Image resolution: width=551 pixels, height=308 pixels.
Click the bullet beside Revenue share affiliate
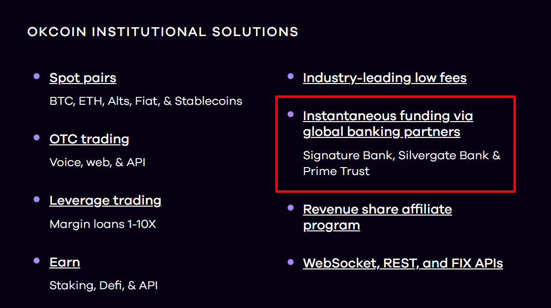pyautogui.click(x=291, y=208)
